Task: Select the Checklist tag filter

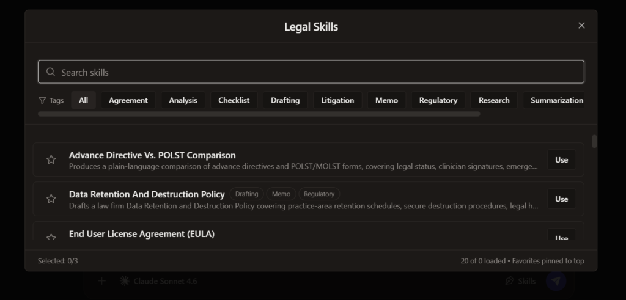Action: click(x=234, y=100)
